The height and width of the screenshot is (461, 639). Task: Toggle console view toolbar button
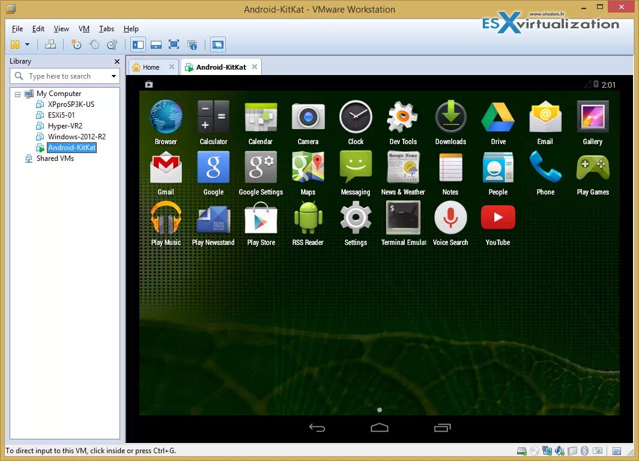point(218,44)
